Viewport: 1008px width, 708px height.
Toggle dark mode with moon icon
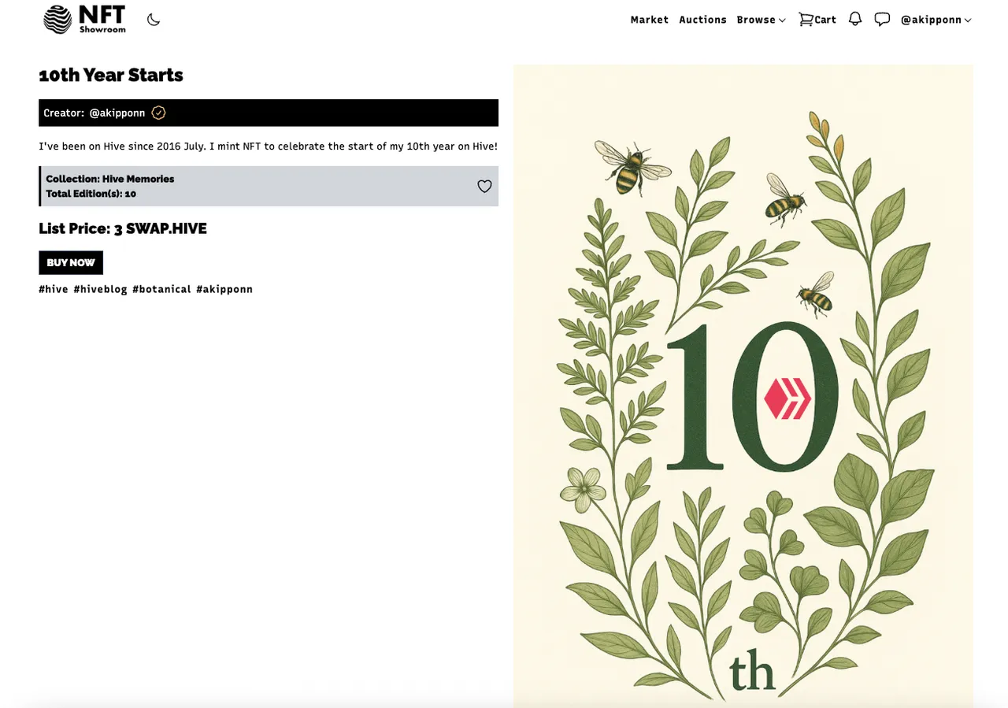click(154, 20)
